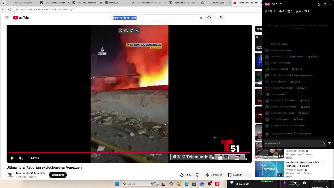Open Microsoft Store from the taskbar

pos(194,184)
